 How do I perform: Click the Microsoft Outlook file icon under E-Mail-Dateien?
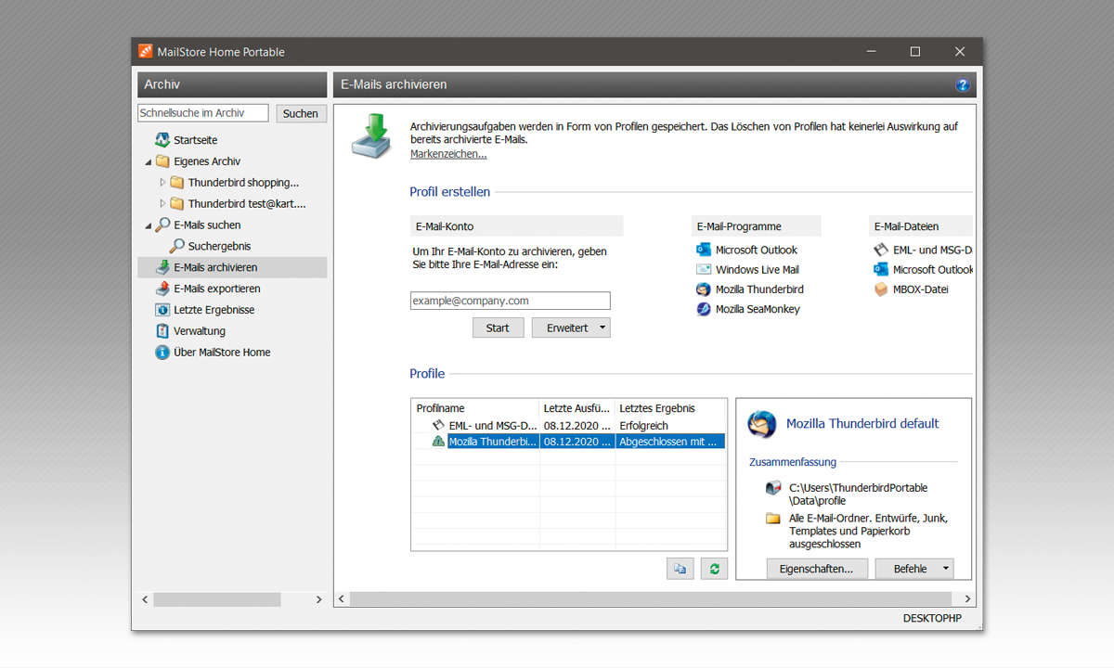pos(881,269)
